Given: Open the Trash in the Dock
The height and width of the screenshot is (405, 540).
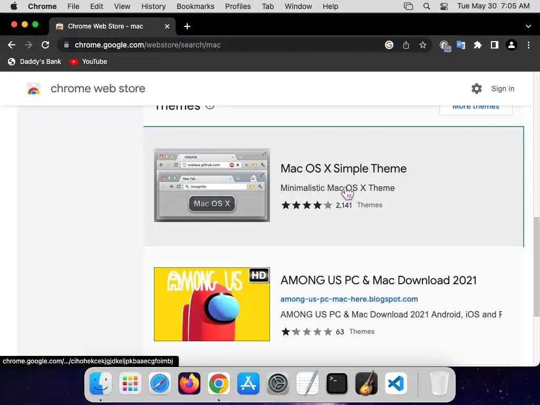Looking at the screenshot, I should pyautogui.click(x=439, y=383).
